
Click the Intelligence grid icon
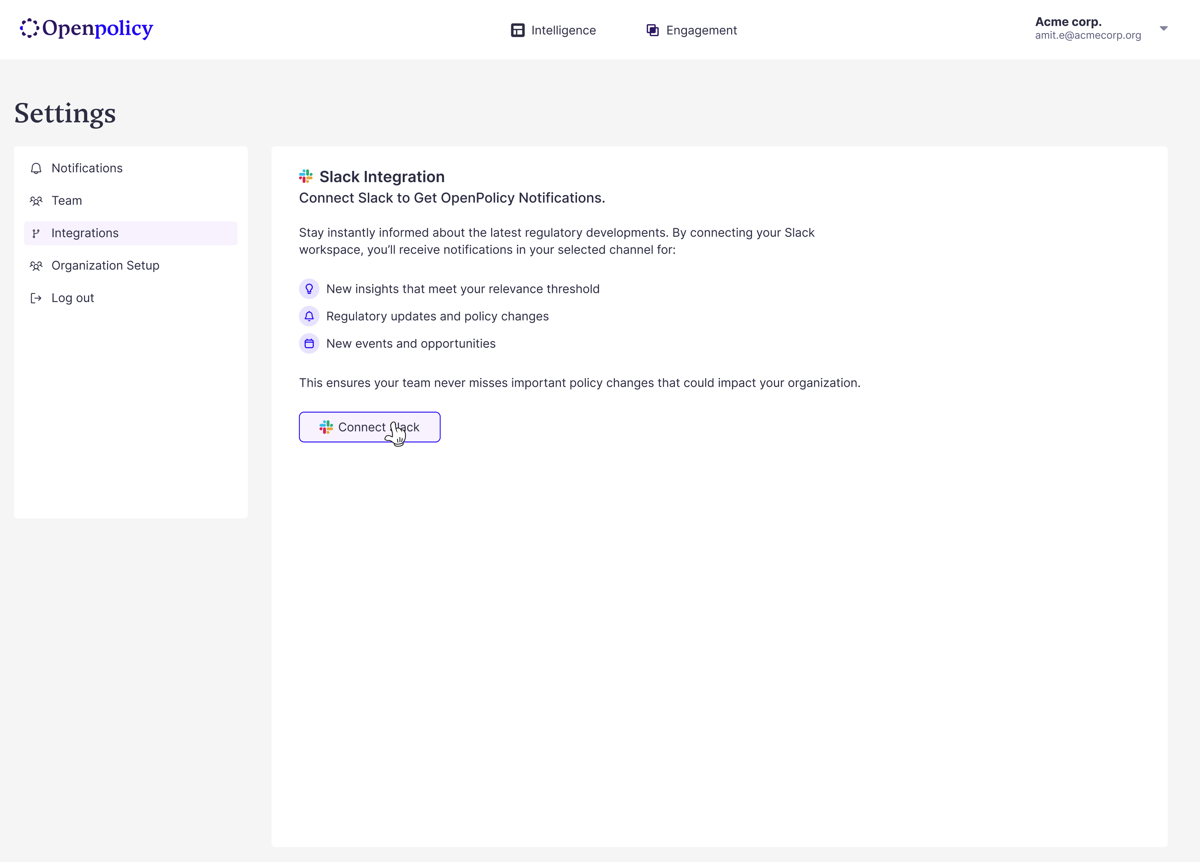point(518,30)
